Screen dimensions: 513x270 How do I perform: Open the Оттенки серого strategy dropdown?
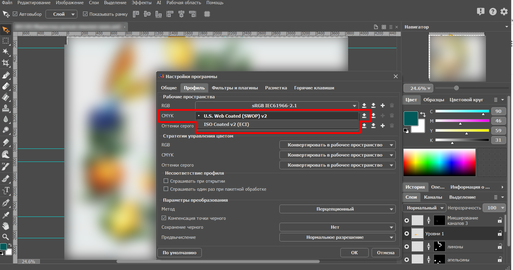(337, 165)
